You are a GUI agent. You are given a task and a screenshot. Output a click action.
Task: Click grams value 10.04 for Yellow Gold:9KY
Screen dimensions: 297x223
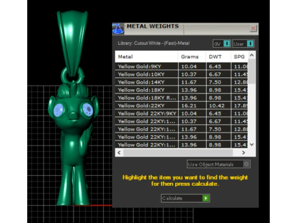[x=192, y=66]
